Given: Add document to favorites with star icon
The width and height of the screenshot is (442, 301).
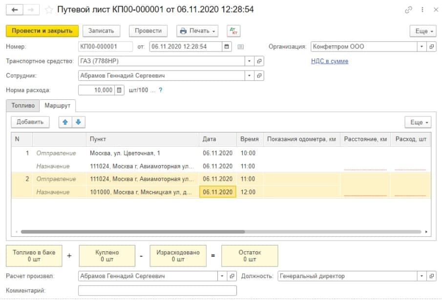Looking at the screenshot, I should click(49, 10).
